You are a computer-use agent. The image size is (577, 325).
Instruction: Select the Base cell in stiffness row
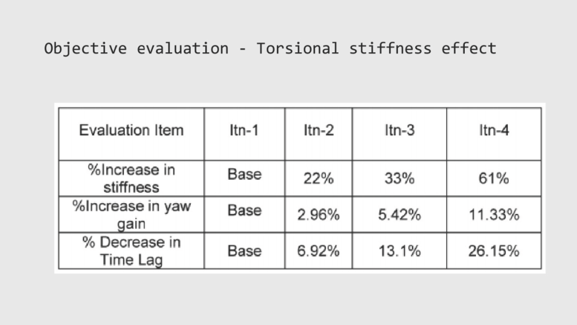(x=244, y=179)
